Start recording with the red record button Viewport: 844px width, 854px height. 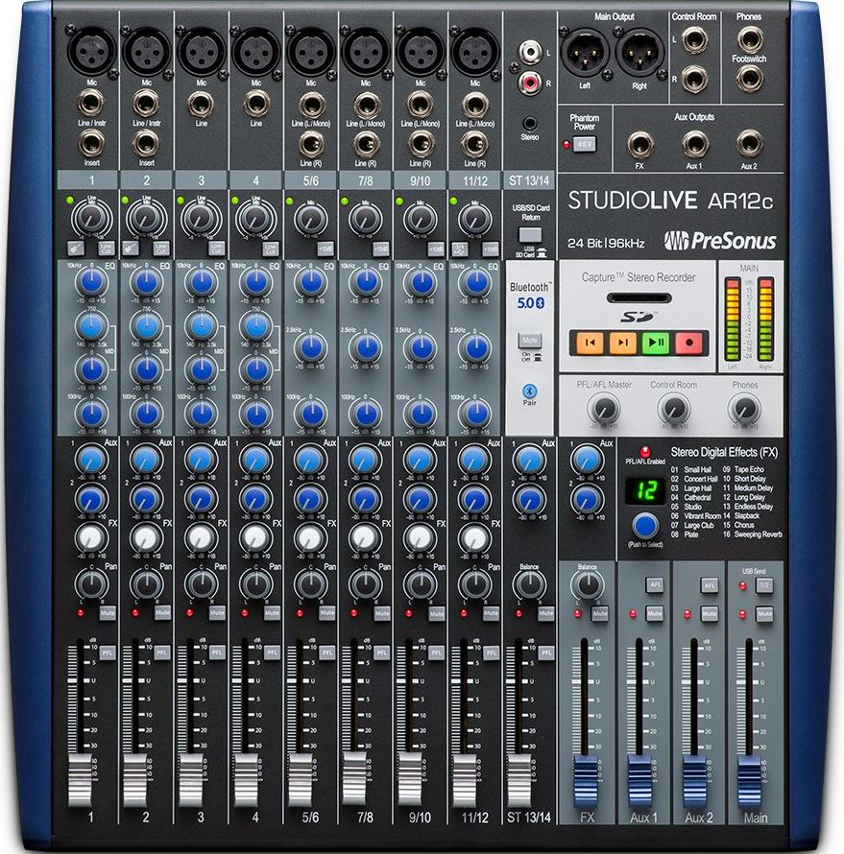click(x=689, y=343)
